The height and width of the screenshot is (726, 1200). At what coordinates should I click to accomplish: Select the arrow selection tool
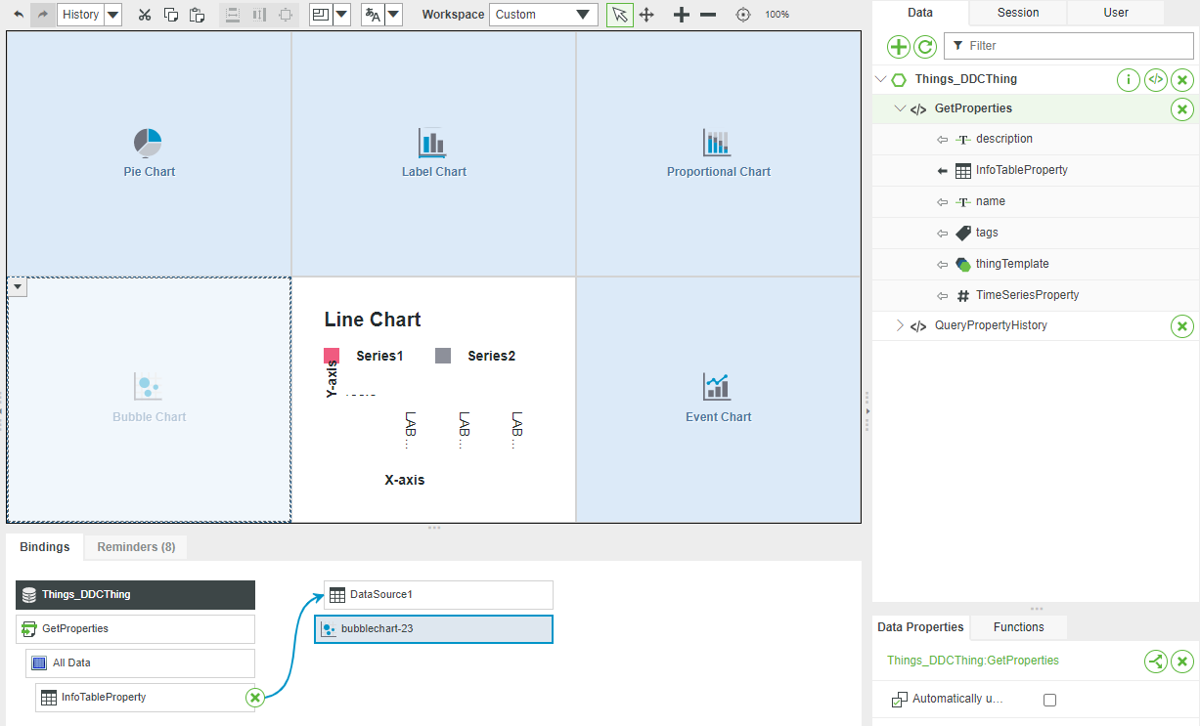(619, 15)
